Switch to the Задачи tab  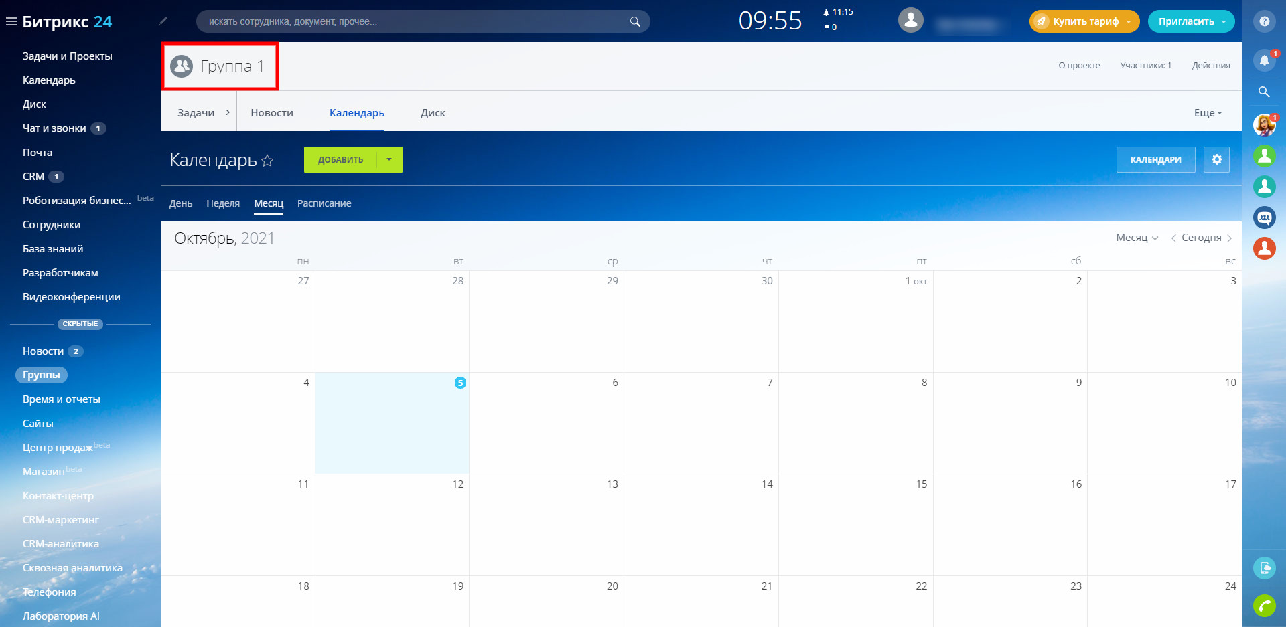coord(196,113)
